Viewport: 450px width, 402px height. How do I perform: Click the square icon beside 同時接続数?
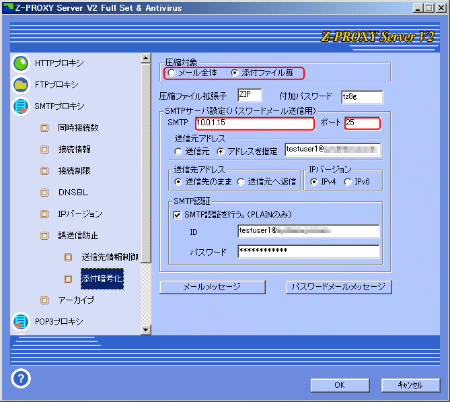pos(44,128)
